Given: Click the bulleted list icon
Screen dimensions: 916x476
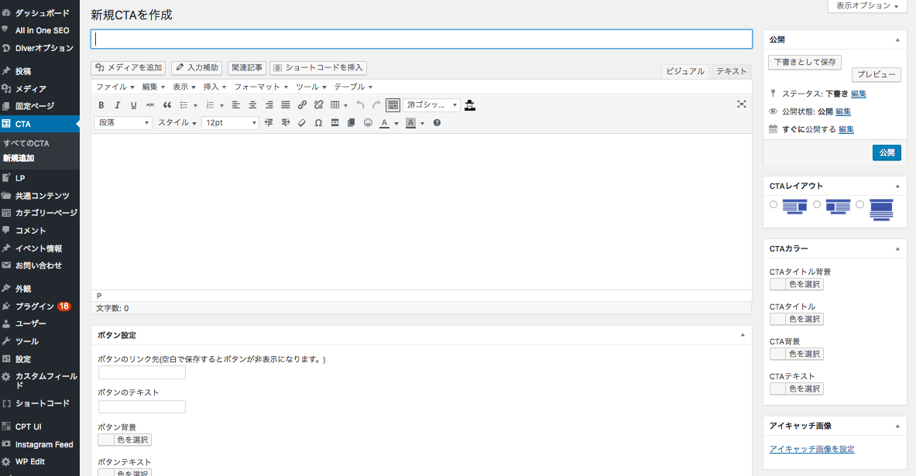Looking at the screenshot, I should pos(184,105).
